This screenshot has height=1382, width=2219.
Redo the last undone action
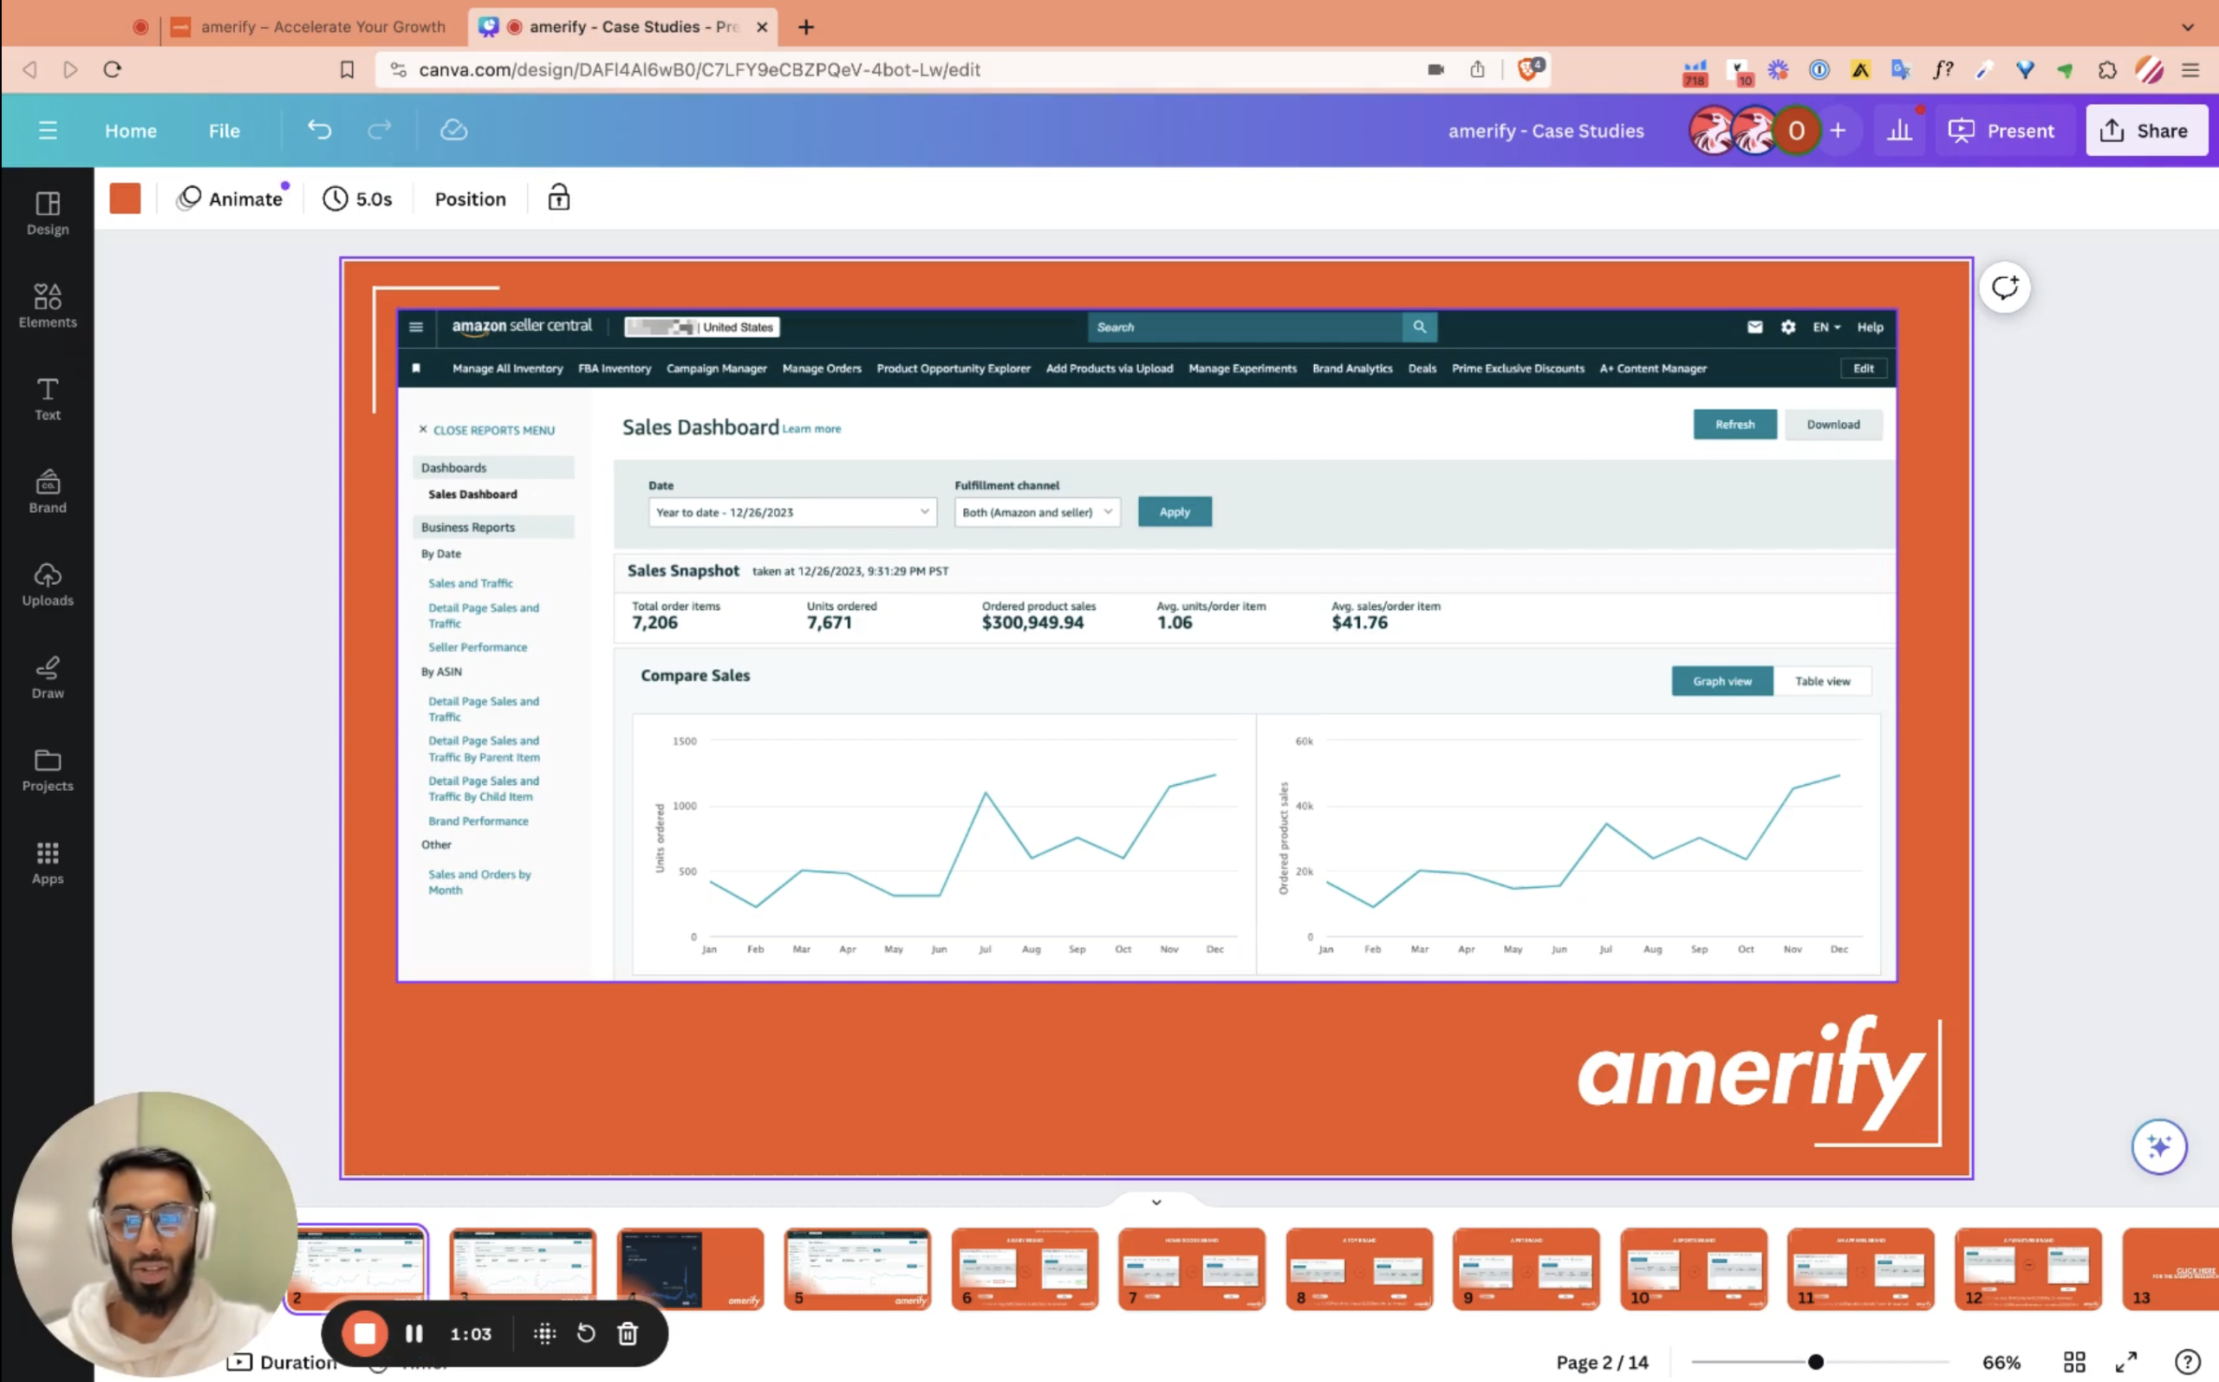pyautogui.click(x=380, y=130)
